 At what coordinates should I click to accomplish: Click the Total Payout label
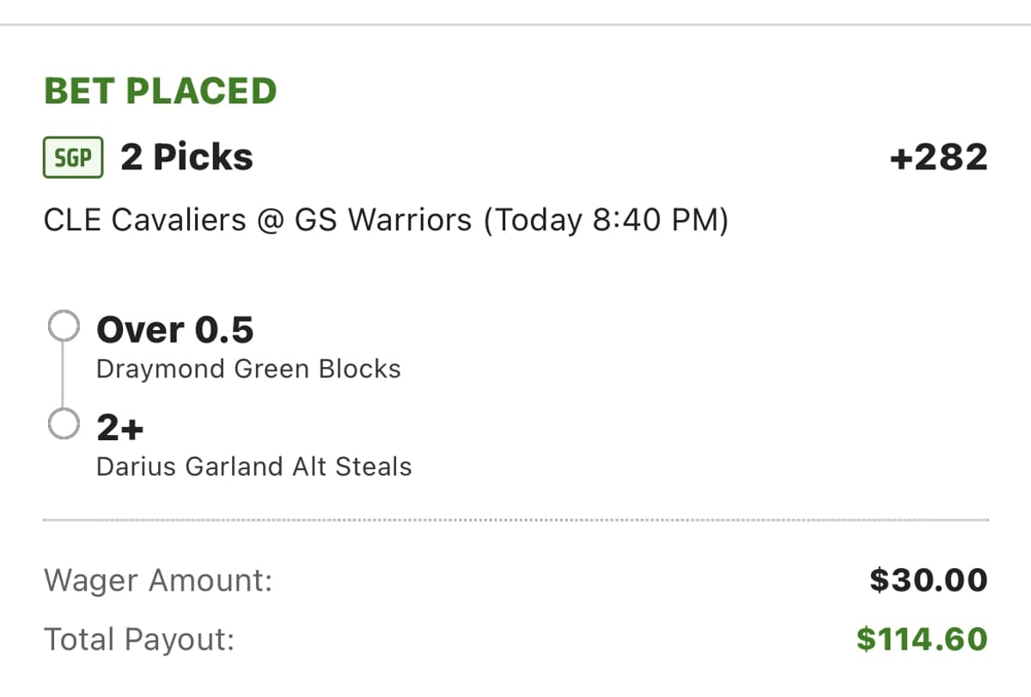point(139,640)
